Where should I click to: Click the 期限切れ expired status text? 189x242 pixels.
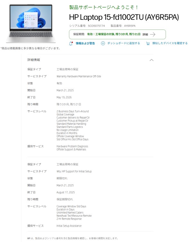(x=62, y=179)
